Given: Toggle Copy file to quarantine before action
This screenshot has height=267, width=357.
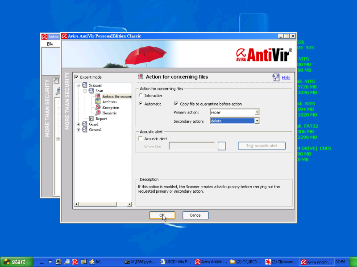Looking at the screenshot, I should click(176, 104).
